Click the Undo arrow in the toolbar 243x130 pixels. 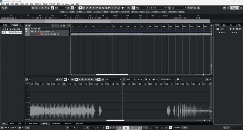3,8
